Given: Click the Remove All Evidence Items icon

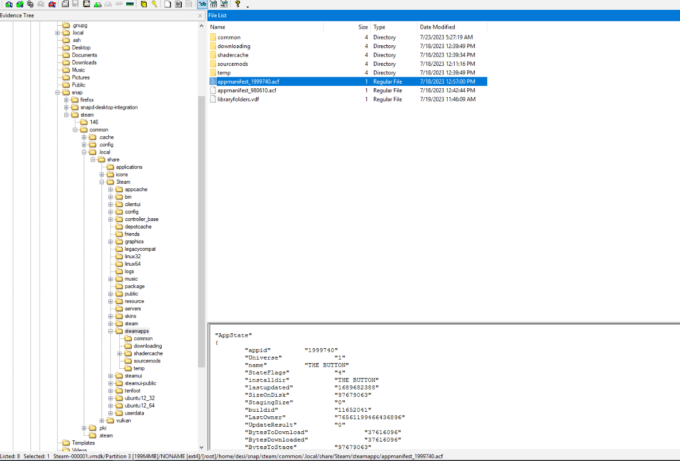Looking at the screenshot, I should 52,5.
